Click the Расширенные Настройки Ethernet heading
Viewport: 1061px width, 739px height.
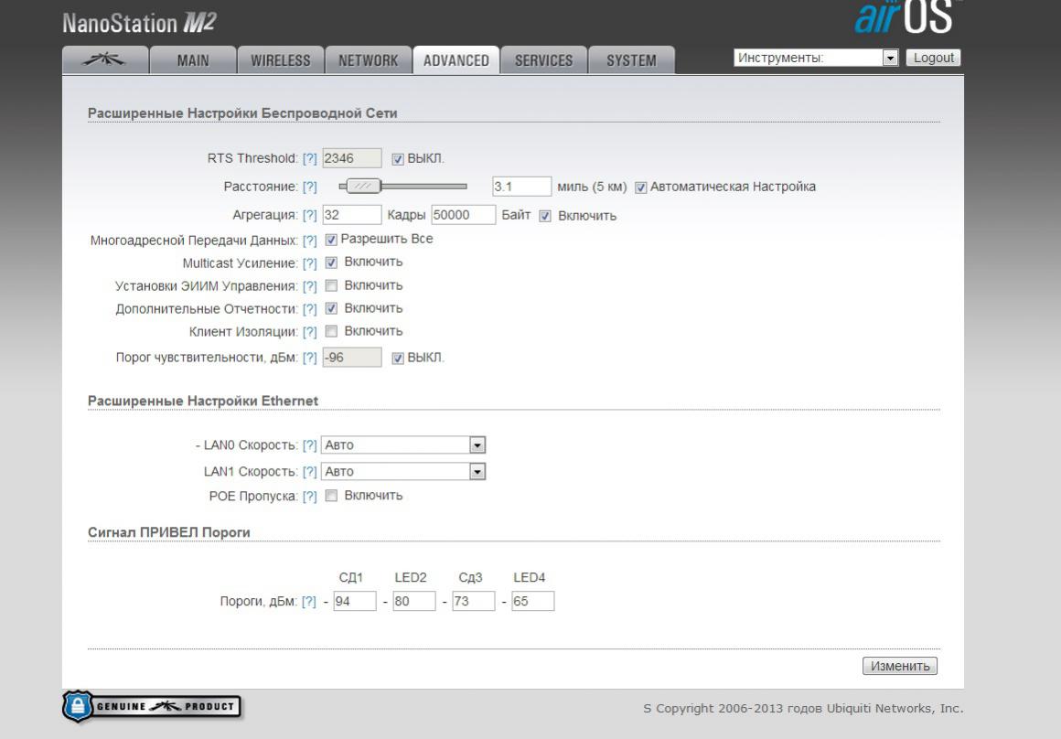coord(203,401)
